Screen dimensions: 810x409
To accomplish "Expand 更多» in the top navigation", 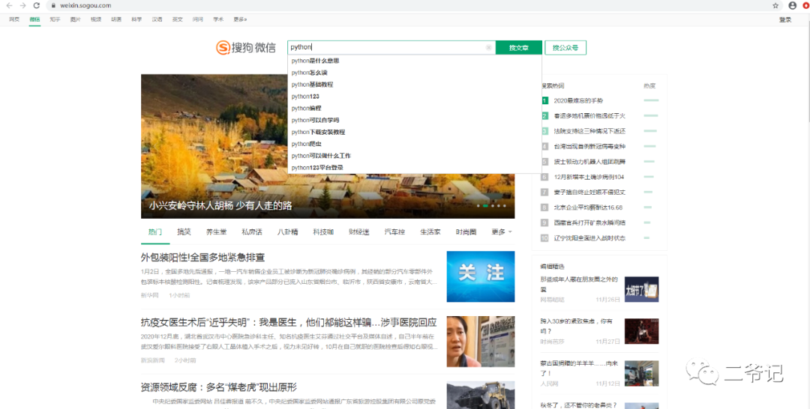I will [240, 19].
